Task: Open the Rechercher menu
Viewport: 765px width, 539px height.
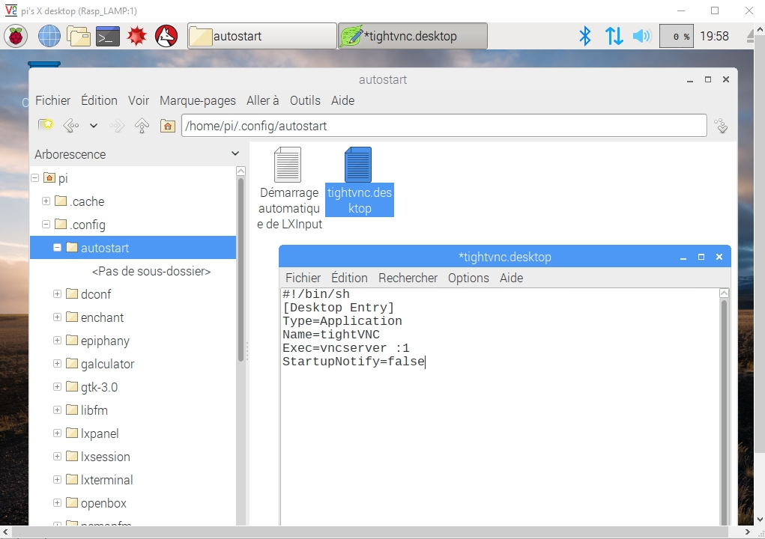Action: 408,278
